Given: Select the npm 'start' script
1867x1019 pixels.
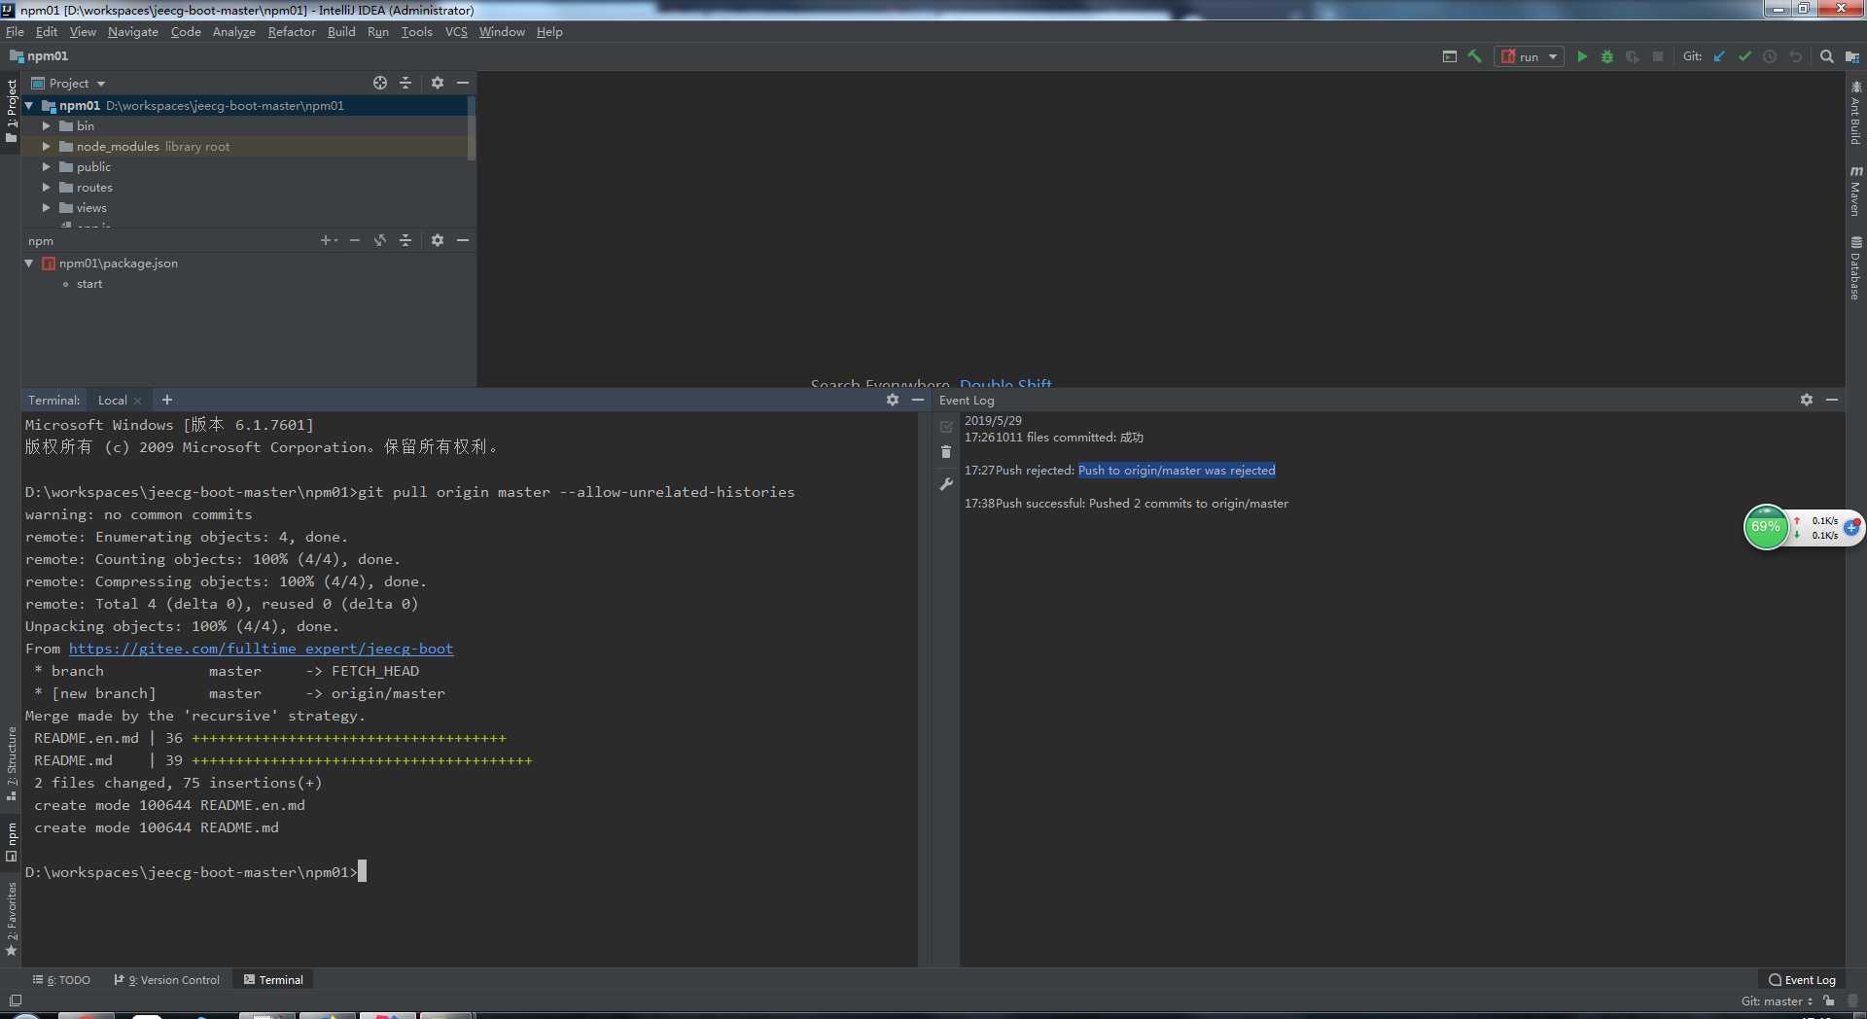Looking at the screenshot, I should pos(89,284).
